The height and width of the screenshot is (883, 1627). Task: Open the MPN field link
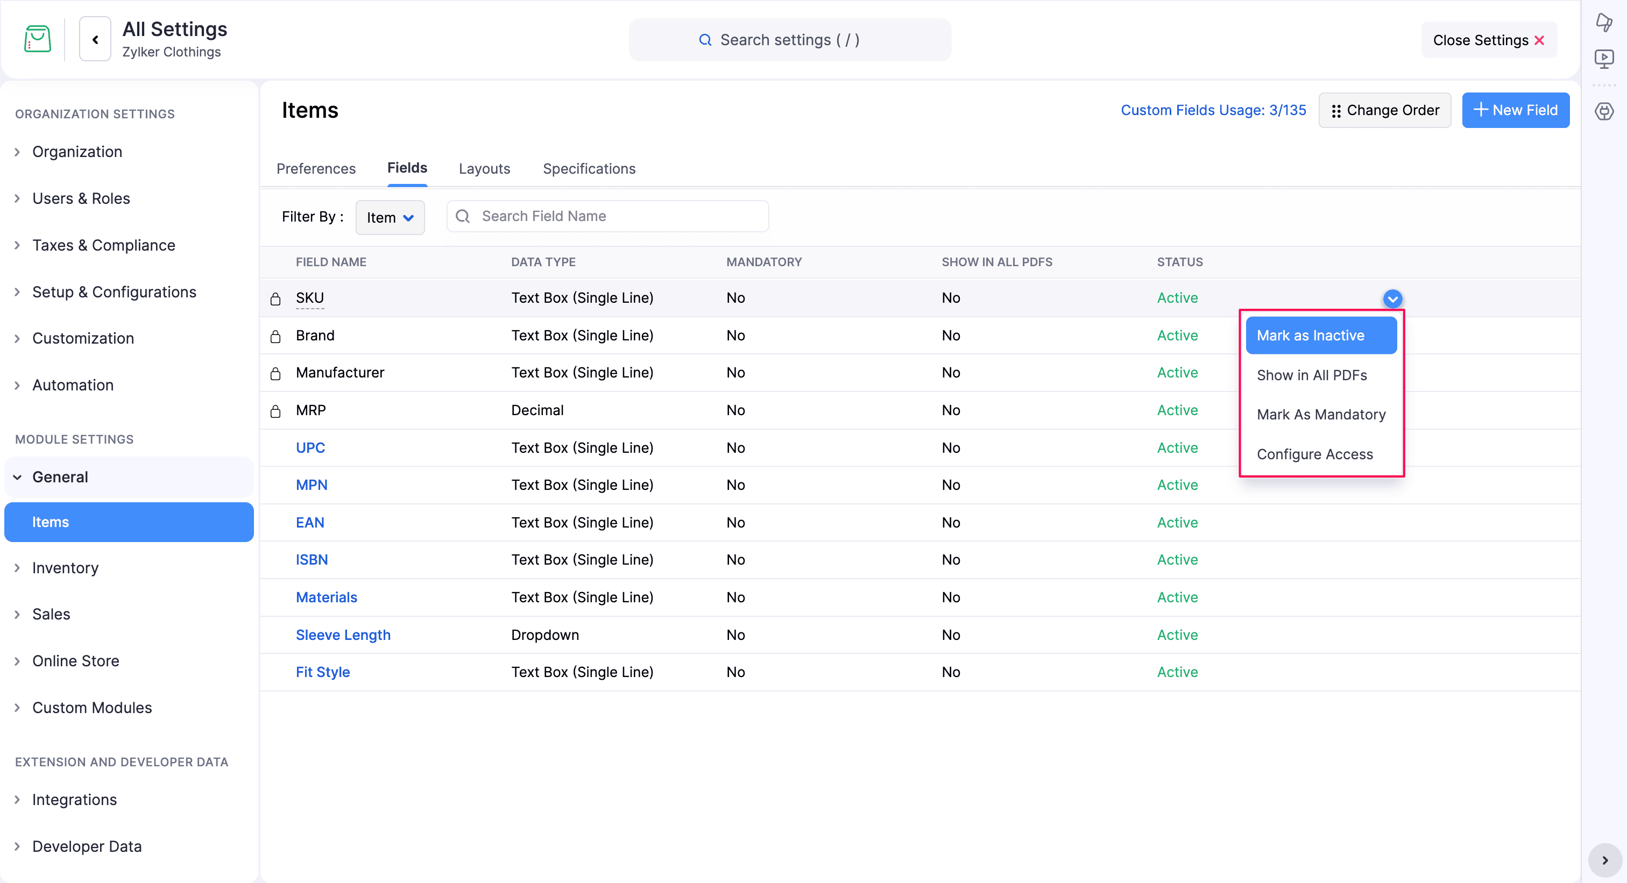pyautogui.click(x=312, y=485)
